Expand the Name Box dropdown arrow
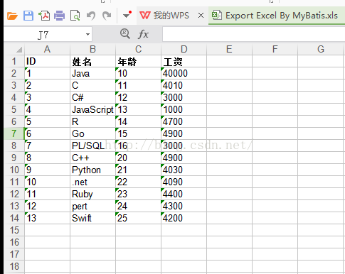 point(87,35)
